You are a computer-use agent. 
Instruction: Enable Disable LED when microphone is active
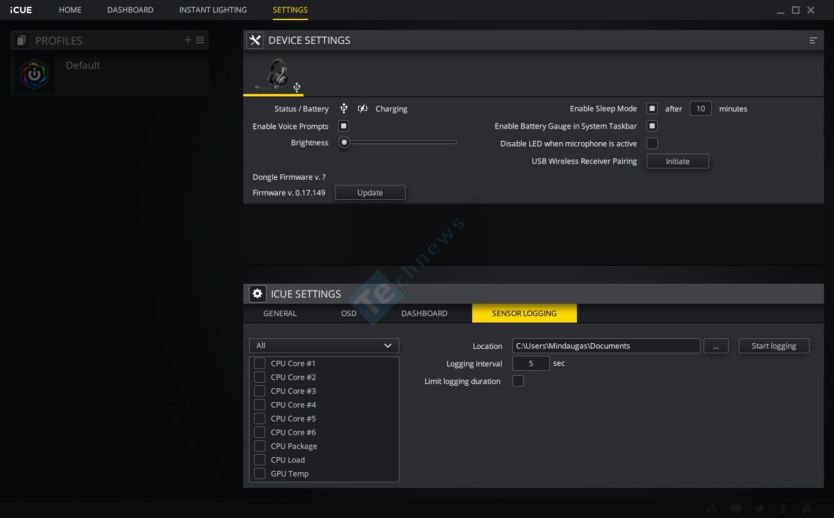[652, 143]
